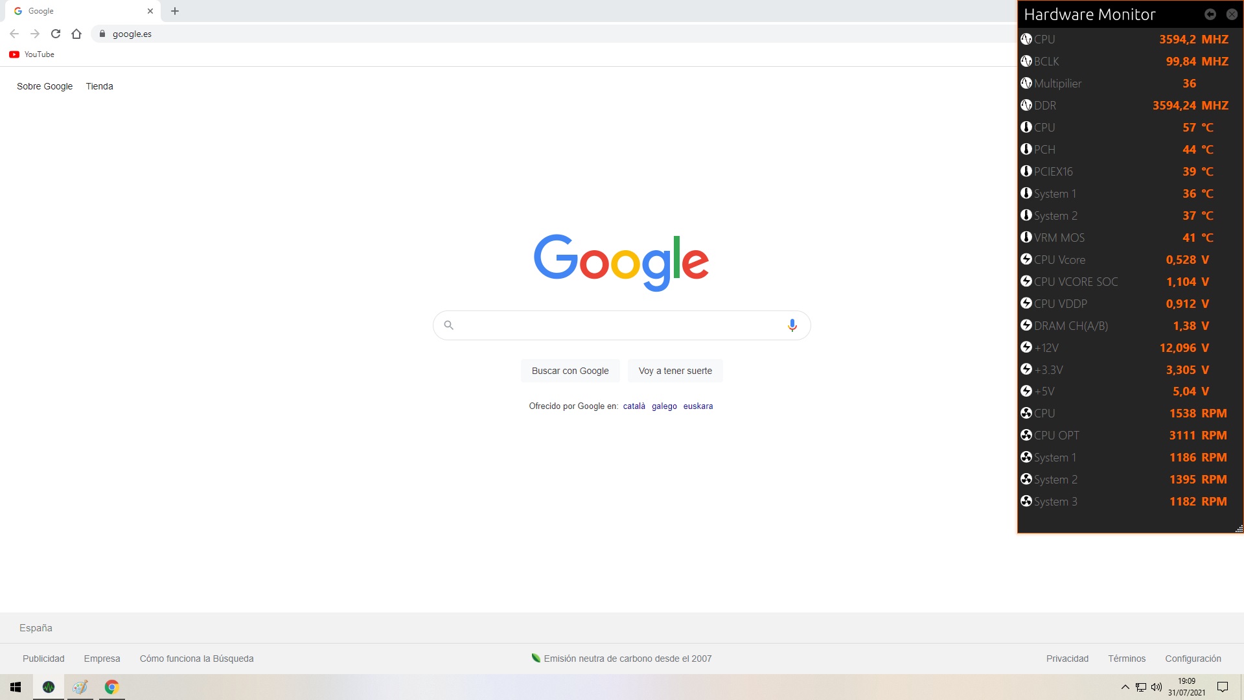Screen dimensions: 1244x700
Task: Click the System 3 fan icon
Action: point(1026,502)
